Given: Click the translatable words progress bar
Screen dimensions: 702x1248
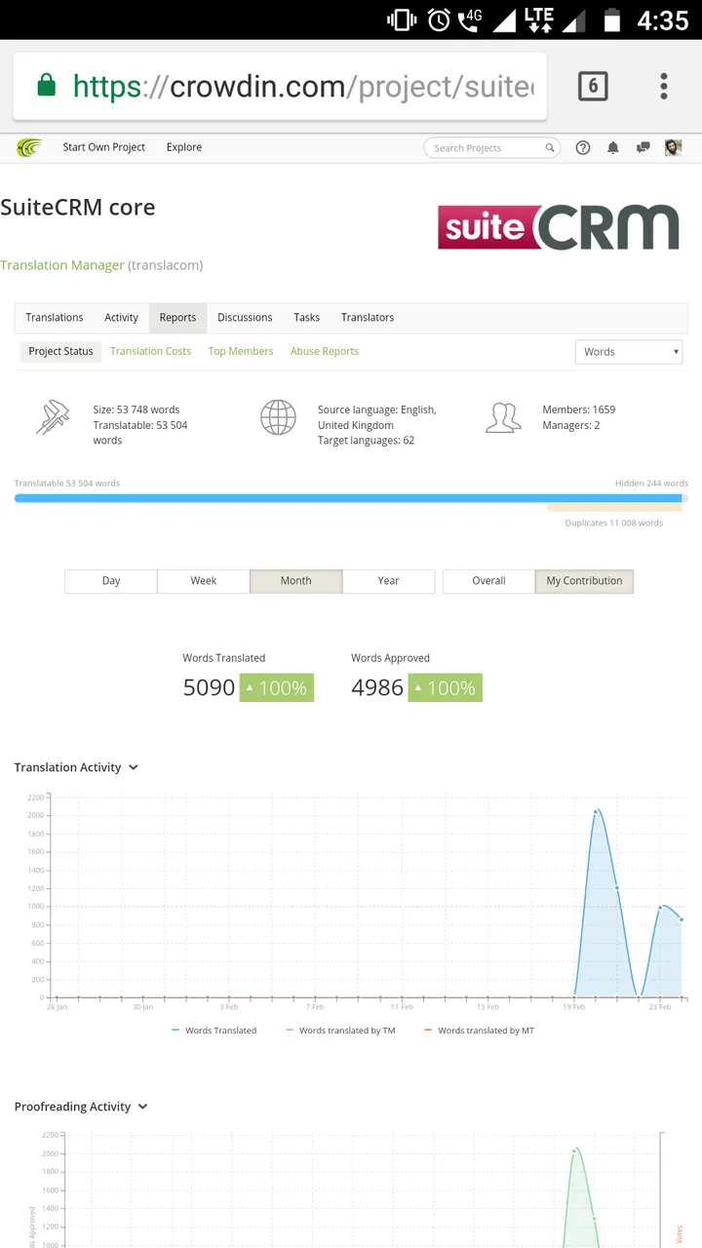Looking at the screenshot, I should [x=348, y=498].
